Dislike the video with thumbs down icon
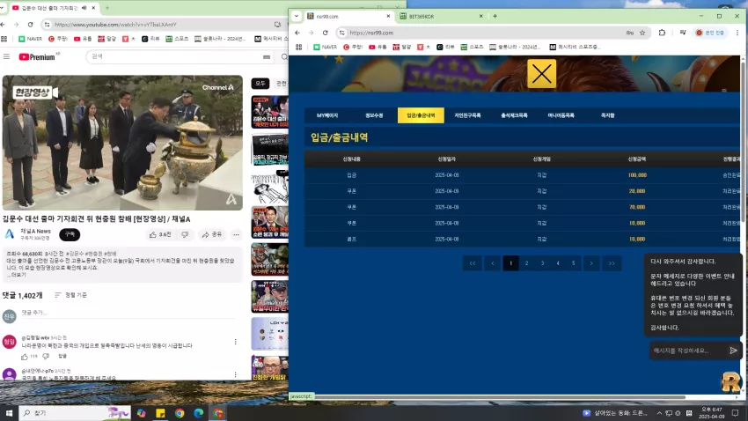748x421 pixels. pos(185,235)
